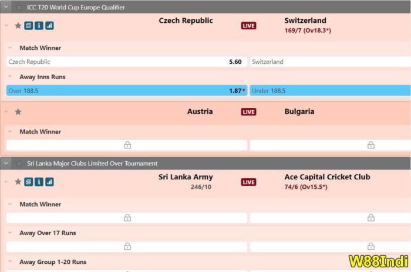
Task: Select Over 188.5 at odds 1.87
Action: pos(126,91)
